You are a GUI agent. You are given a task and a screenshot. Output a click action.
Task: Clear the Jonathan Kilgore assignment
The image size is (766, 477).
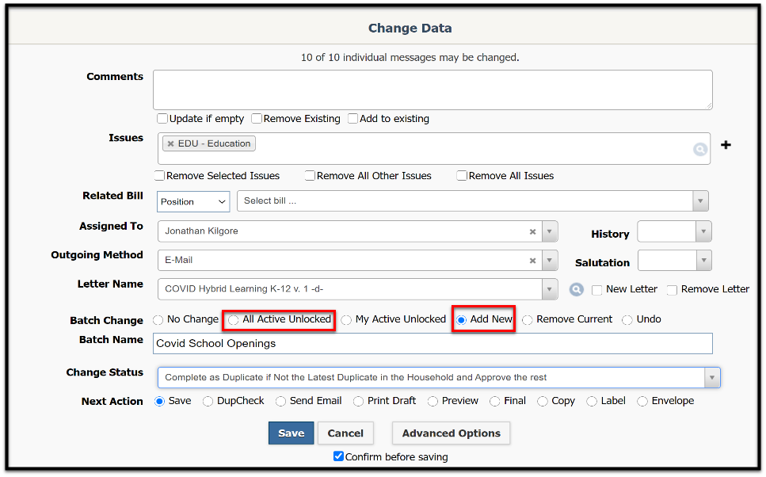[x=532, y=231]
